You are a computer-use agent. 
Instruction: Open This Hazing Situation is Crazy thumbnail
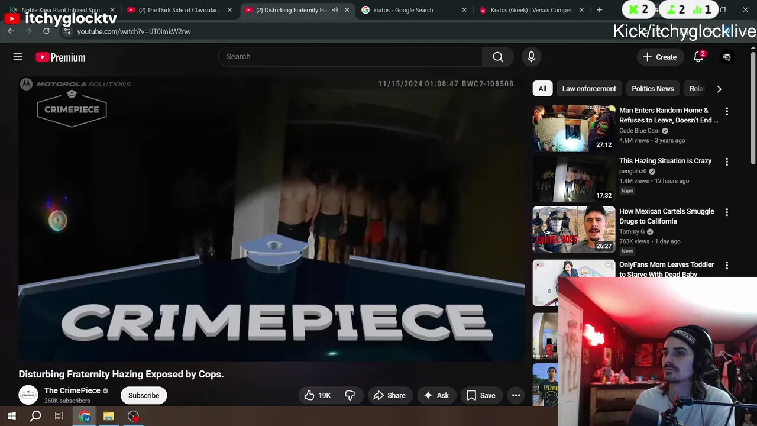point(574,179)
